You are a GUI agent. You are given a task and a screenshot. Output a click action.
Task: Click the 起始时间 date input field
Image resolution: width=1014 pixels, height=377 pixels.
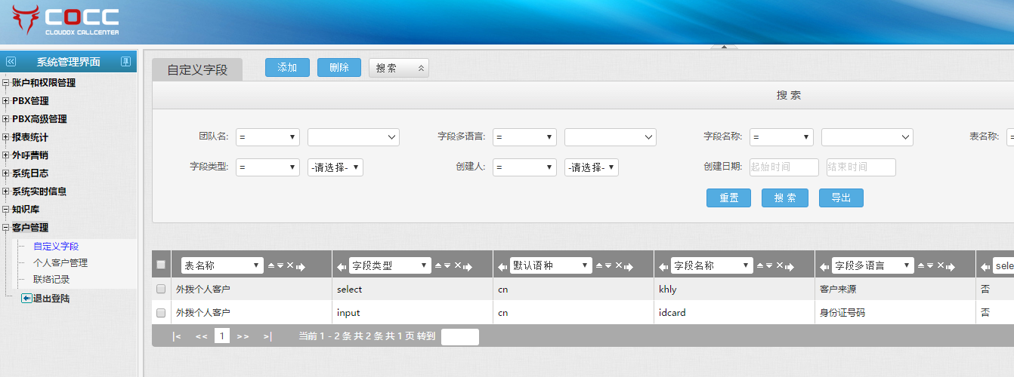click(x=784, y=167)
